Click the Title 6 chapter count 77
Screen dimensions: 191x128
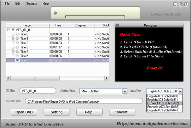pyautogui.click(x=69, y=60)
